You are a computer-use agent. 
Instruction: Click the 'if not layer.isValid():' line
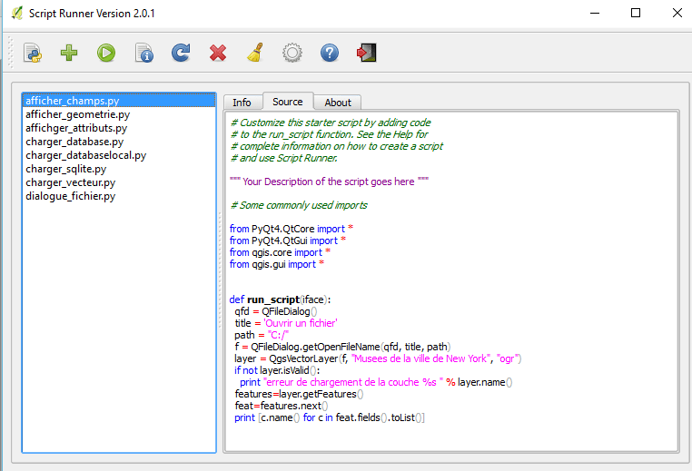click(277, 370)
